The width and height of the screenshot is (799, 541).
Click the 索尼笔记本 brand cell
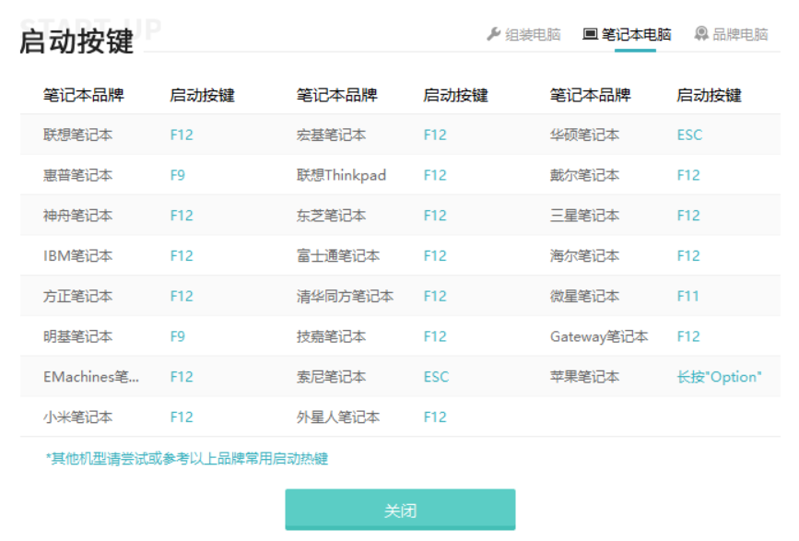[x=331, y=377]
